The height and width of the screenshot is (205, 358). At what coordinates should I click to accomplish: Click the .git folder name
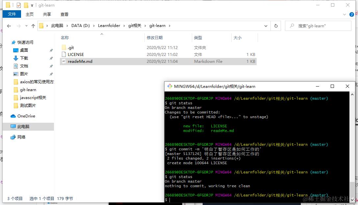pos(71,47)
